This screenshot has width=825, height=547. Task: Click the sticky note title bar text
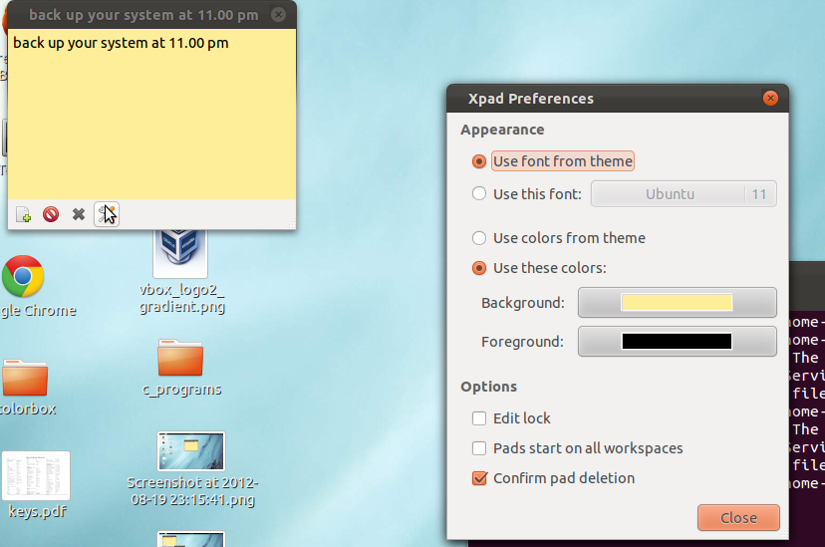point(143,15)
